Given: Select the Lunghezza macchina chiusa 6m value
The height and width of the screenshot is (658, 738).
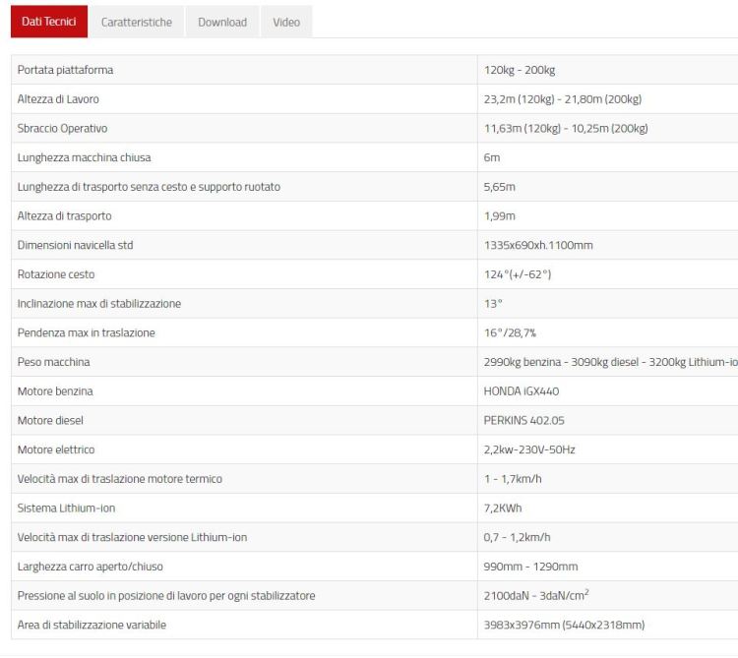Looking at the screenshot, I should coord(492,157).
